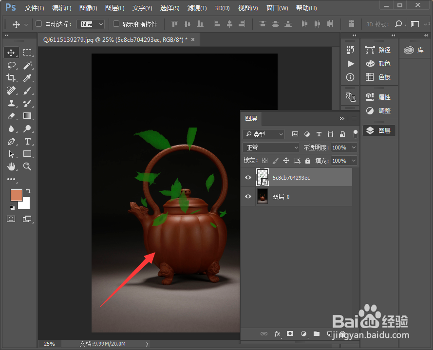Expand the fill slider arrow

point(354,161)
